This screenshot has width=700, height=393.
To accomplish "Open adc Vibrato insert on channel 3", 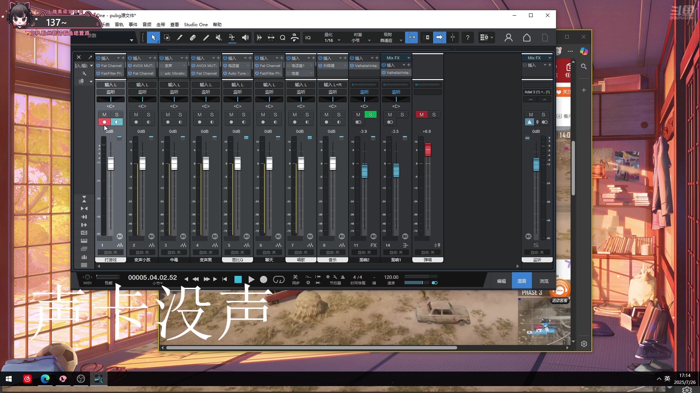I will 175,74.
